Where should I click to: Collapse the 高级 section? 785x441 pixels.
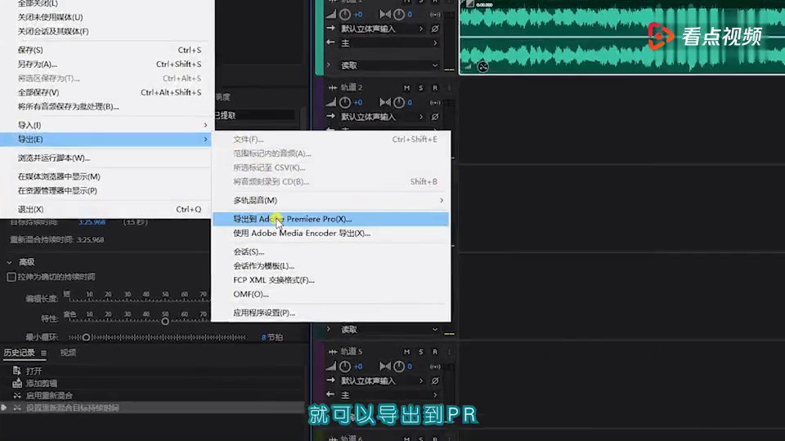(10, 262)
